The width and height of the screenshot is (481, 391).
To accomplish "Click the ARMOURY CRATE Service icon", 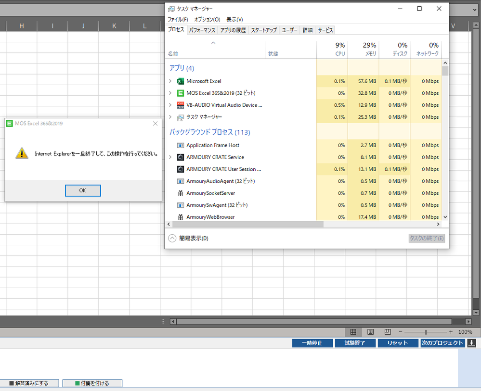I will click(181, 157).
